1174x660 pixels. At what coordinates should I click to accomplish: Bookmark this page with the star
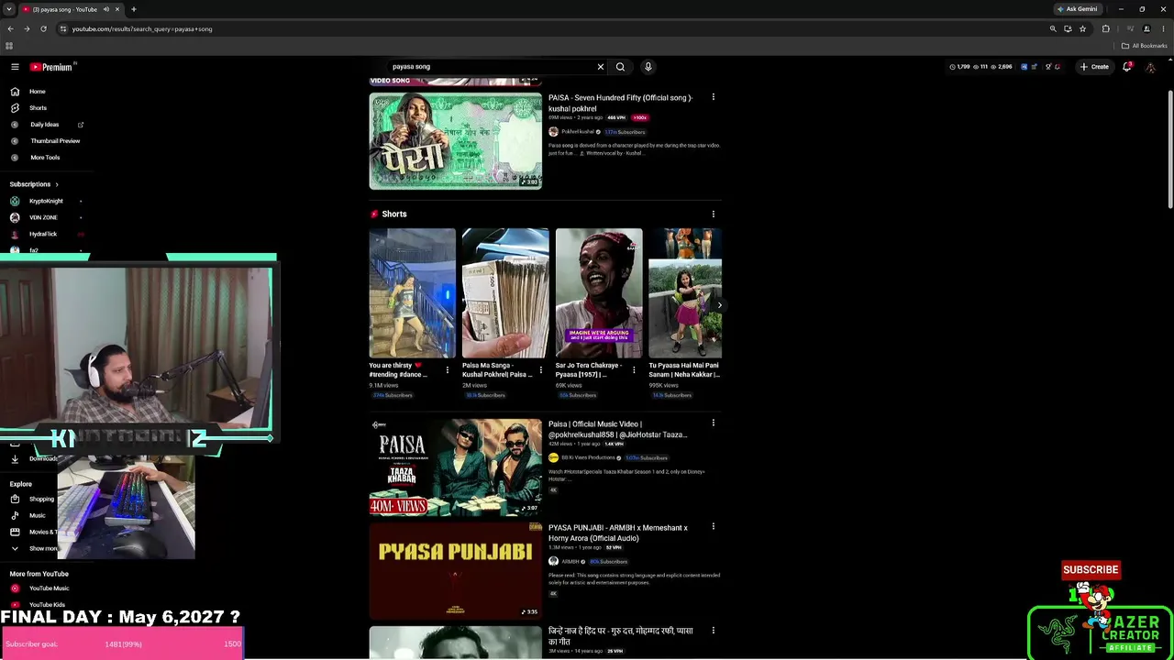[1082, 29]
